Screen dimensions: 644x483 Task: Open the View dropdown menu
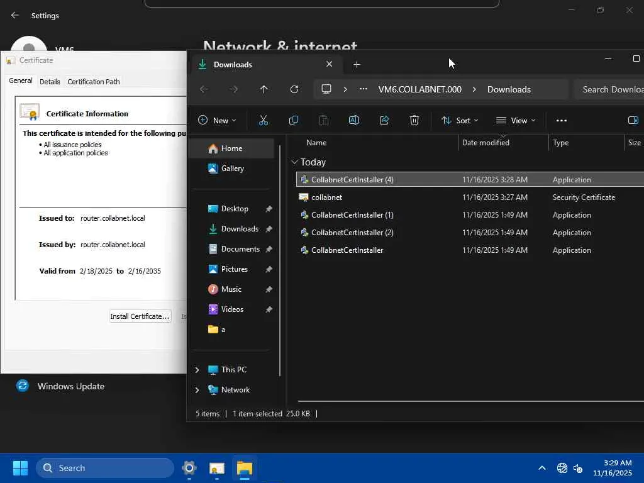(516, 120)
